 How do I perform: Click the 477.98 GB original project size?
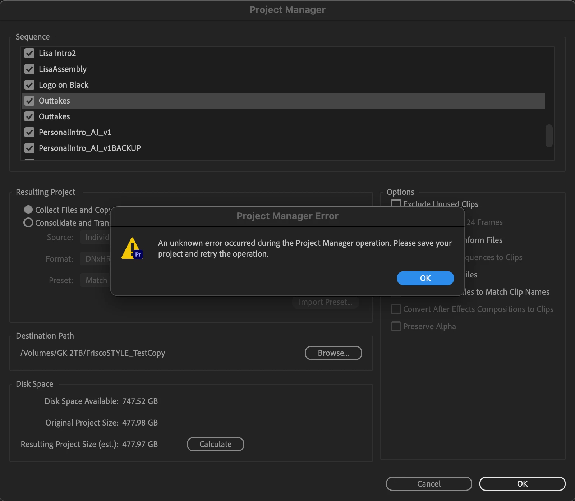tap(140, 423)
